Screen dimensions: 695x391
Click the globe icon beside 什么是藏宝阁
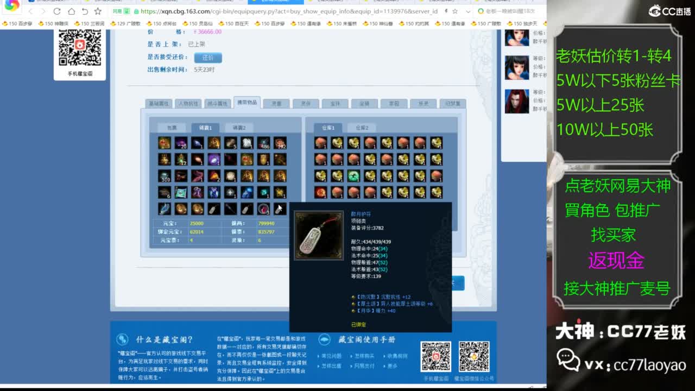(x=123, y=339)
